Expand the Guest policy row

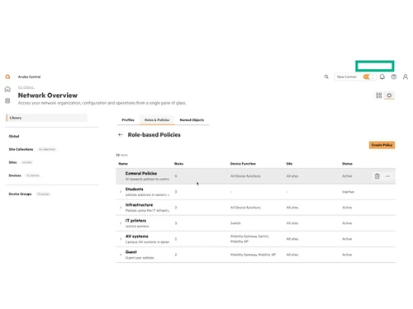tap(121, 255)
